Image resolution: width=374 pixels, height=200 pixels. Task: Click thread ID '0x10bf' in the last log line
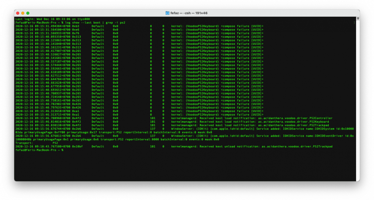(77, 146)
